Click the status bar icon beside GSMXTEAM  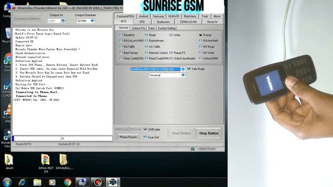tap(193, 149)
